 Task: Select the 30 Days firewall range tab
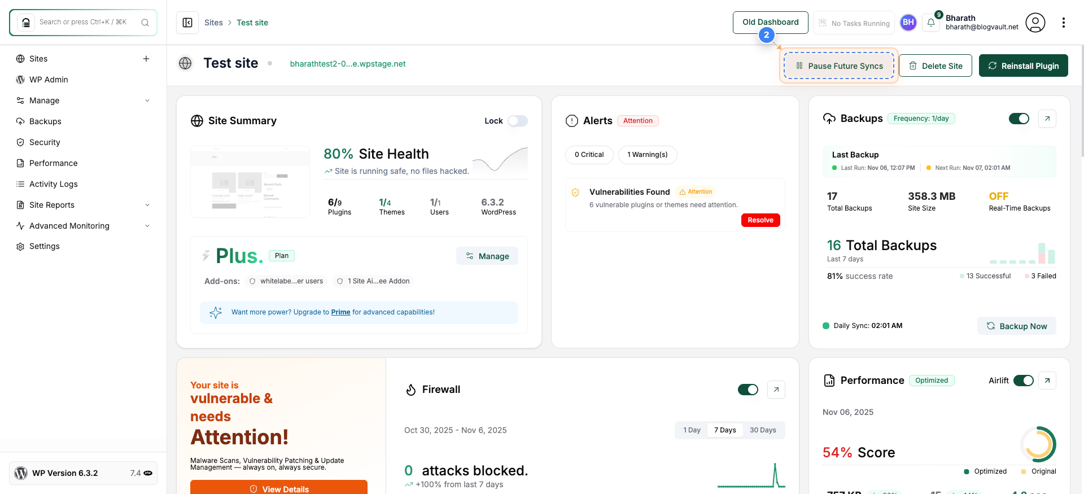coord(763,430)
